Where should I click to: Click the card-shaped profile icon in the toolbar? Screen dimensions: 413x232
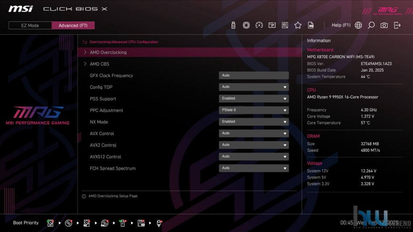coord(272,25)
